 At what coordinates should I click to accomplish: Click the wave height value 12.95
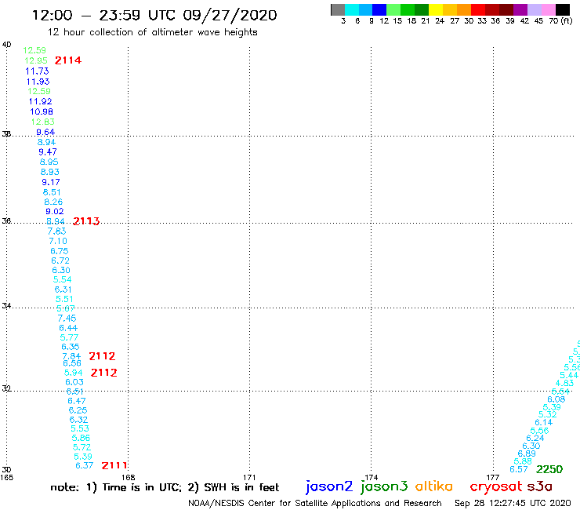click(36, 60)
